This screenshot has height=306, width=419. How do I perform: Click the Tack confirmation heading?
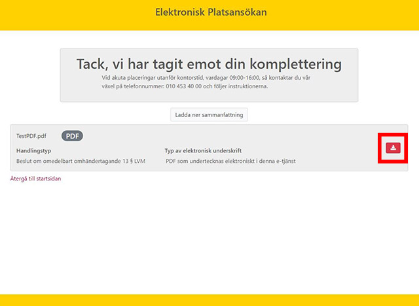[209, 64]
